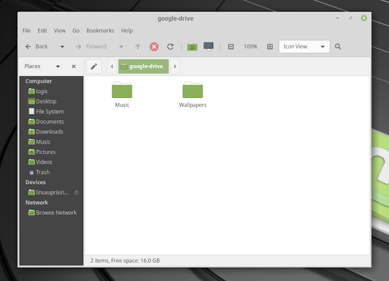Viewport: 389px width, 281px height.
Task: Open the Home folder toolbar icon
Action: point(192,47)
